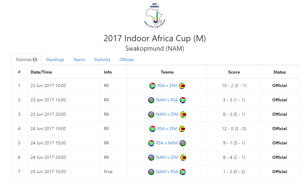This screenshot has height=189, width=308.
Task: Open RSA v ZIM match on 23 Jun
Action: click(167, 85)
